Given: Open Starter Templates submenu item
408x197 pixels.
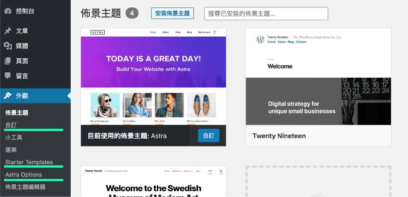Looking at the screenshot, I should [29, 162].
